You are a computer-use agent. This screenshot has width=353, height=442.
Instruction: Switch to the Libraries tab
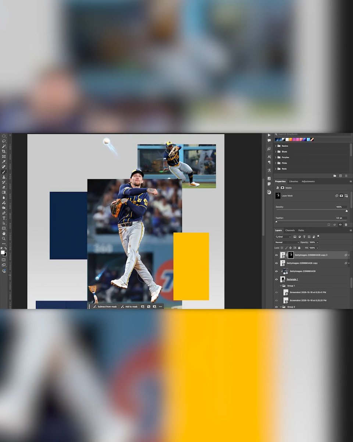[293, 181]
